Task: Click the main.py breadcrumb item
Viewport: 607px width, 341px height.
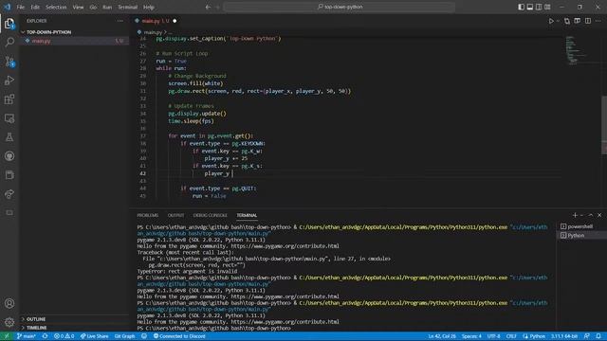Action: tap(153, 32)
